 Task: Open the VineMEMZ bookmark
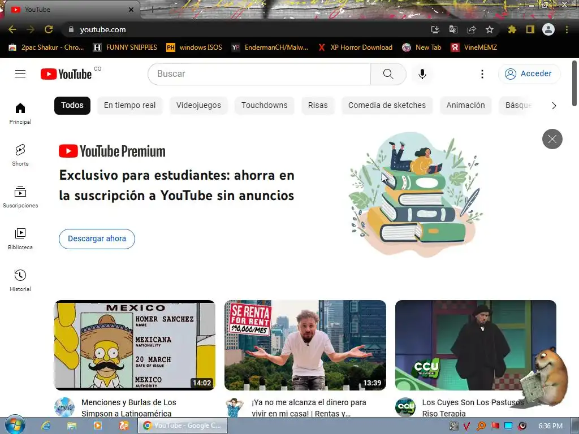pos(474,47)
